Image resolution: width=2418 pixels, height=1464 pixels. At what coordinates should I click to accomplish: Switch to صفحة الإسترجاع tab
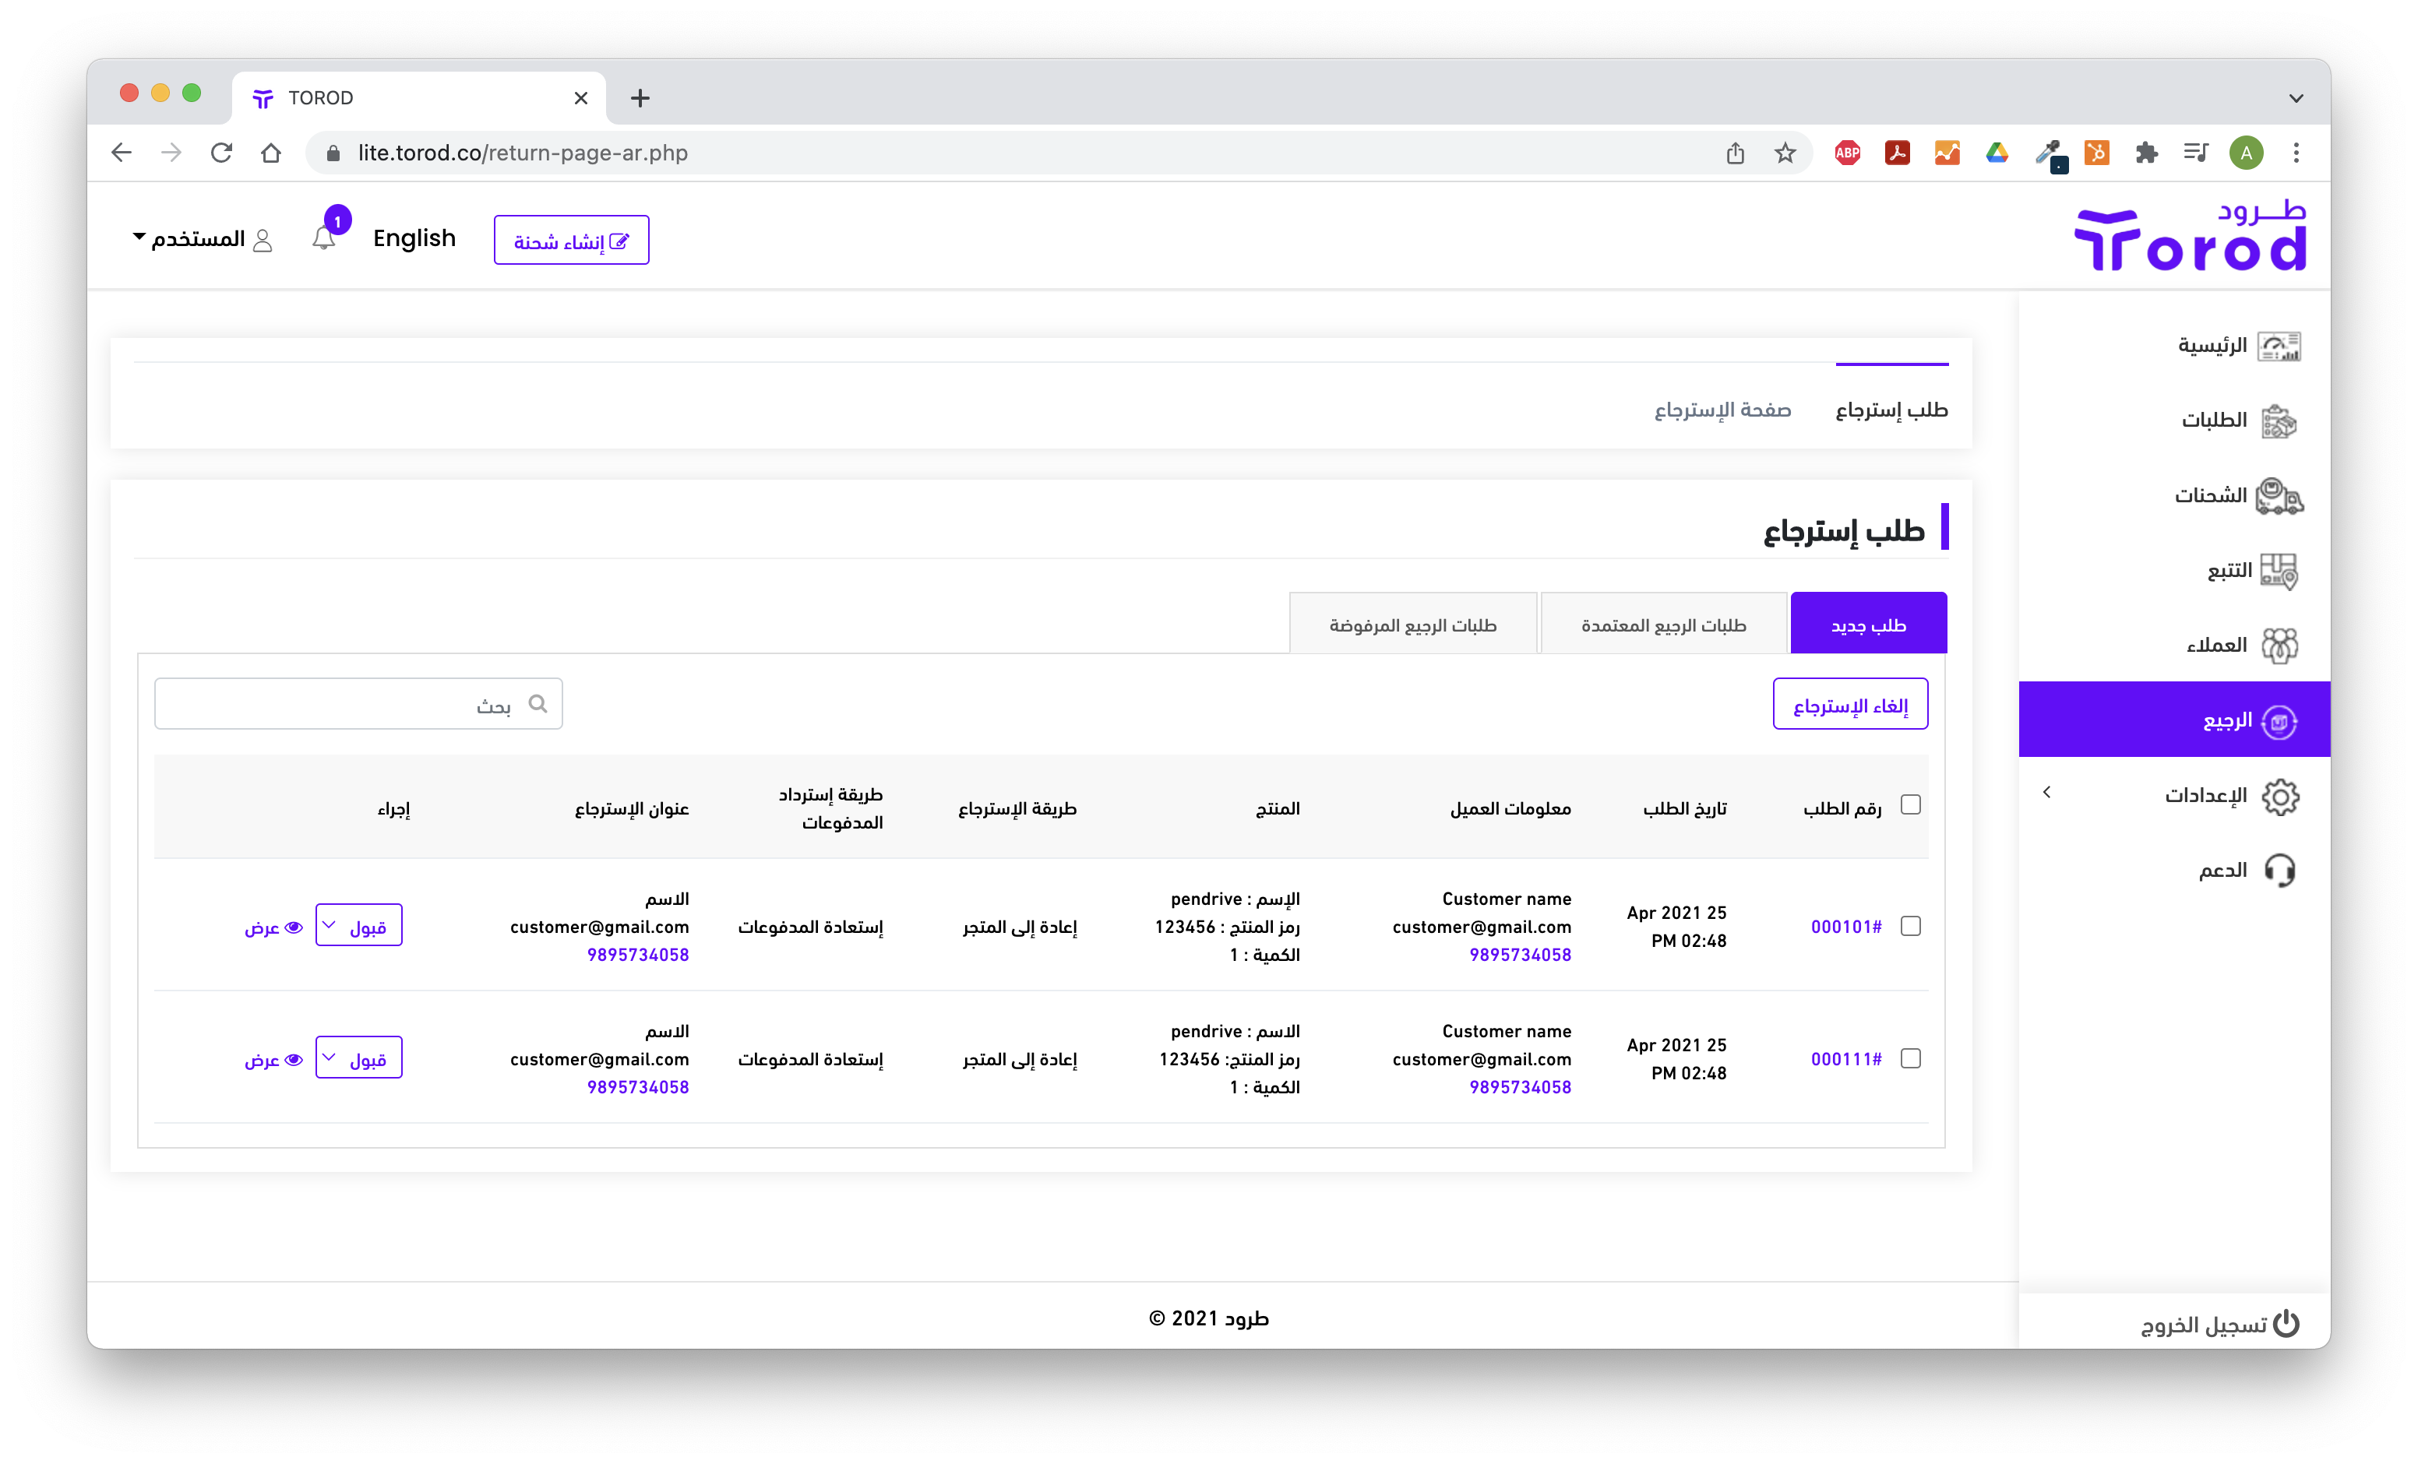click(x=1722, y=409)
